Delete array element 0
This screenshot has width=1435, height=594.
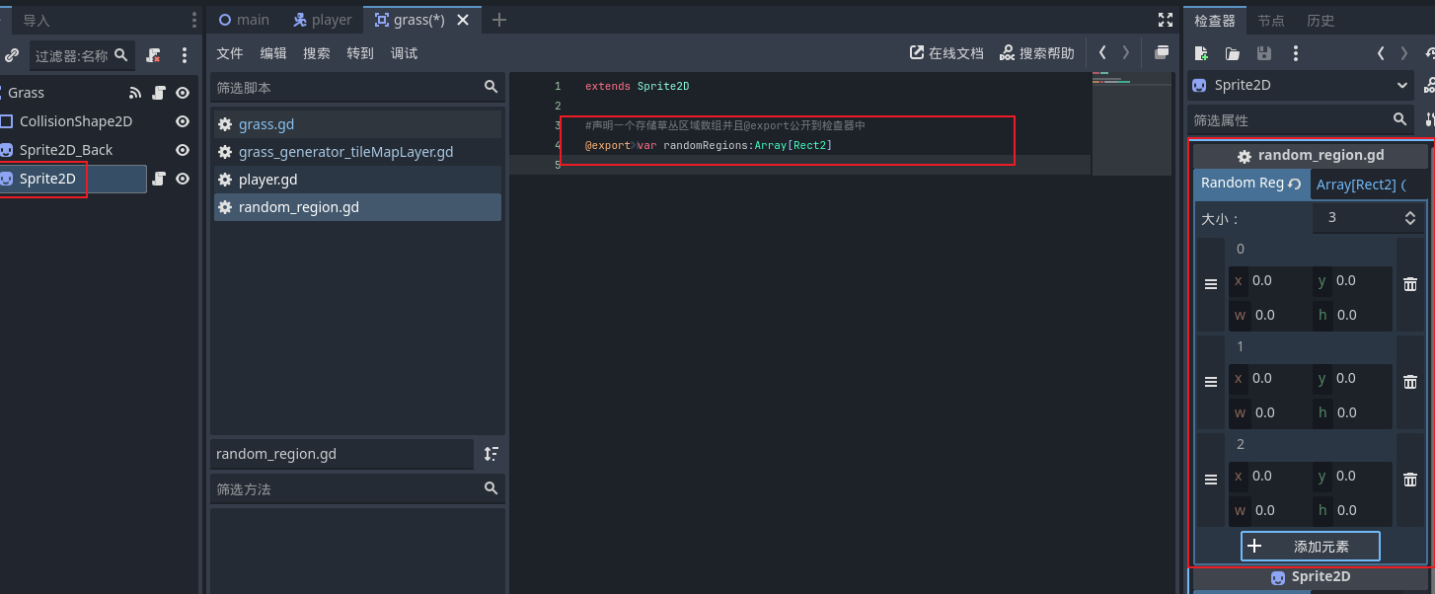(1410, 284)
